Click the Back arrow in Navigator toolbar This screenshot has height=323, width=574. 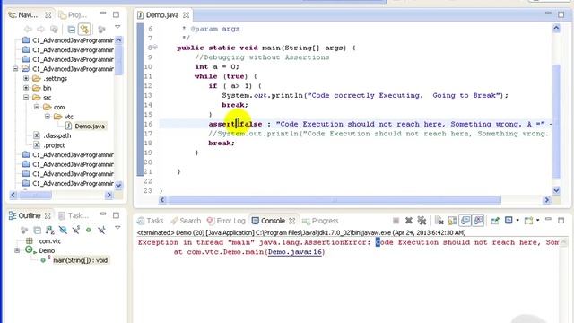pos(28,29)
